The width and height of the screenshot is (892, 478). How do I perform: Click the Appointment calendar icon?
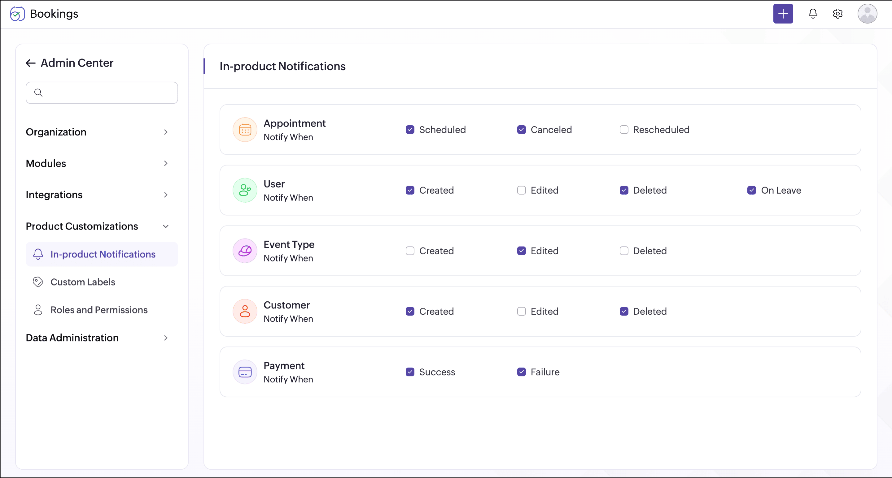(245, 130)
